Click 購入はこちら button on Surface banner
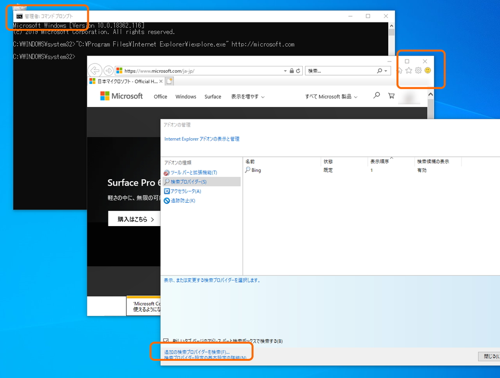500x378 pixels. click(x=134, y=219)
